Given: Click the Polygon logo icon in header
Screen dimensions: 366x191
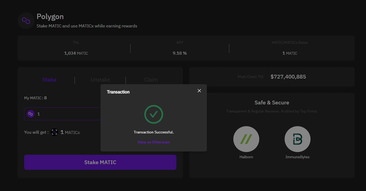Looking at the screenshot, I should [26, 21].
